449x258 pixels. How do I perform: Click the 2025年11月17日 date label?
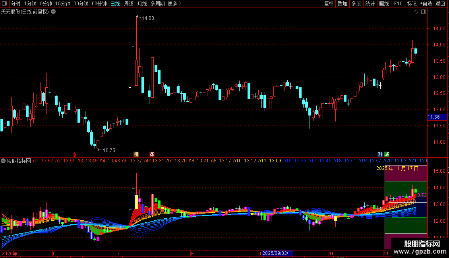pyautogui.click(x=397, y=168)
